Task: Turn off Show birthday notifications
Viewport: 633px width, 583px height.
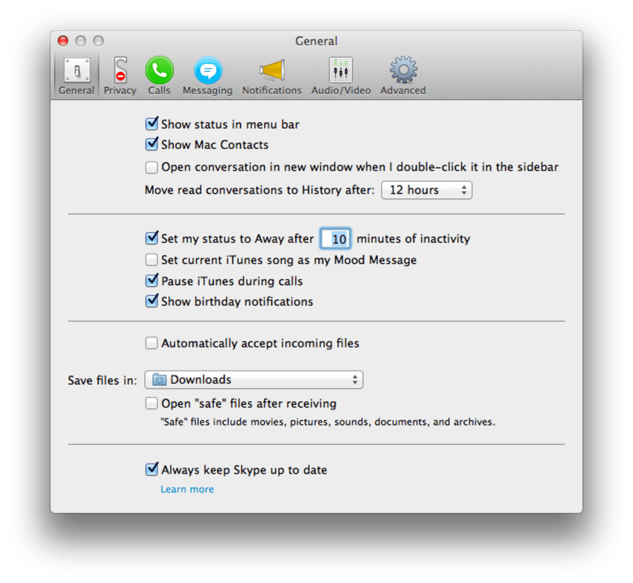Action: pyautogui.click(x=152, y=301)
